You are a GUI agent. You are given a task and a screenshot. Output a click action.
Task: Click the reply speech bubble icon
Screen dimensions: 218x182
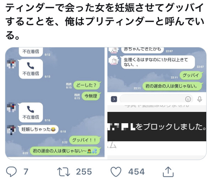(x=11, y=172)
